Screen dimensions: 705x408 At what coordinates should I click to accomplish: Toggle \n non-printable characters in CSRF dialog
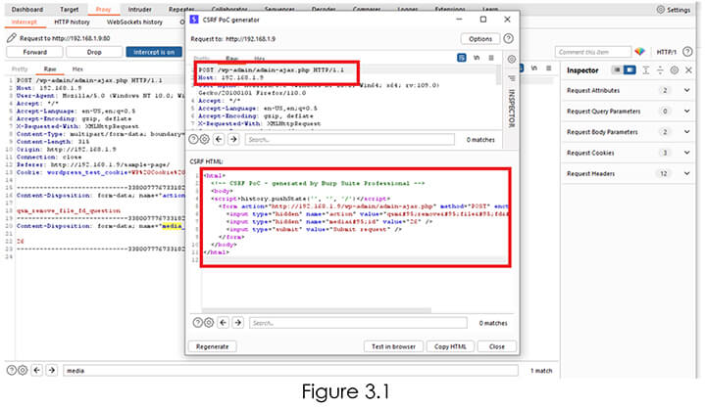(x=477, y=58)
